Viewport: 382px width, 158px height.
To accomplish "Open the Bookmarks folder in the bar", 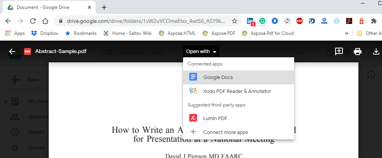I will pos(81,33).
